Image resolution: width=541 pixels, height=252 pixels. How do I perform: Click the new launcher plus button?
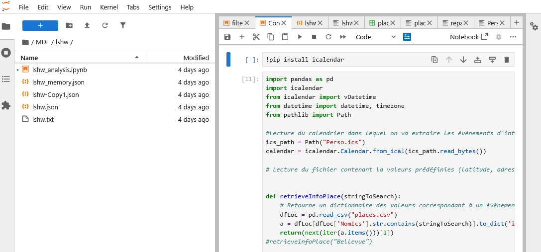[40, 25]
